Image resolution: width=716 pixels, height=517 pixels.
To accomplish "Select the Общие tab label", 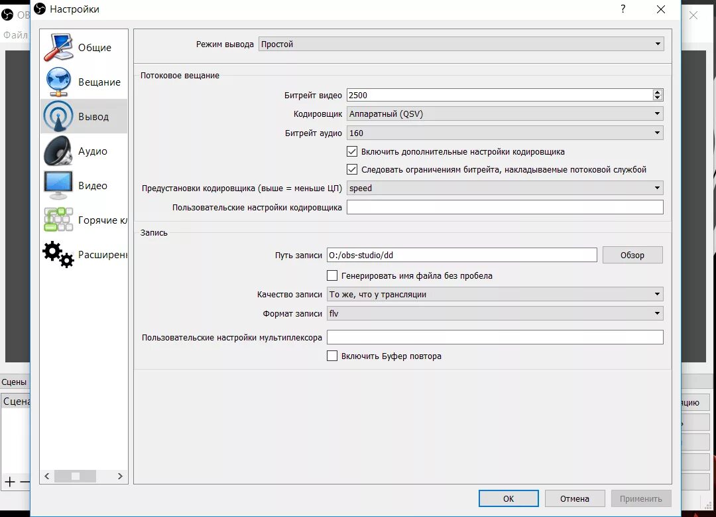I will pos(95,48).
